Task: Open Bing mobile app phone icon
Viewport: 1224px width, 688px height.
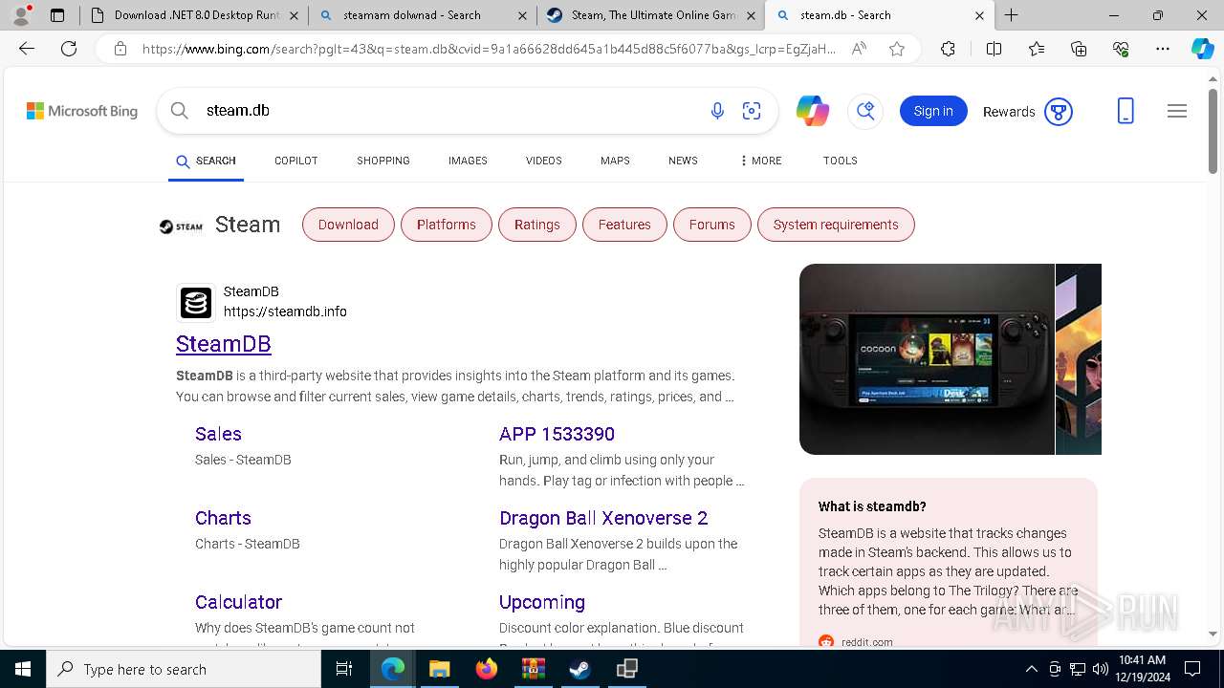Action: 1126,111
